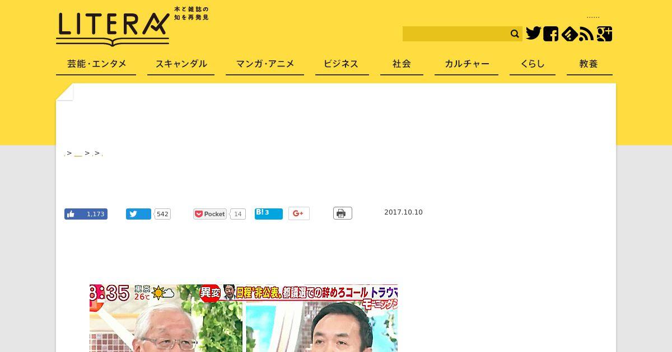Click the TV screenshot article image
This screenshot has height=352, width=672.
[244, 318]
